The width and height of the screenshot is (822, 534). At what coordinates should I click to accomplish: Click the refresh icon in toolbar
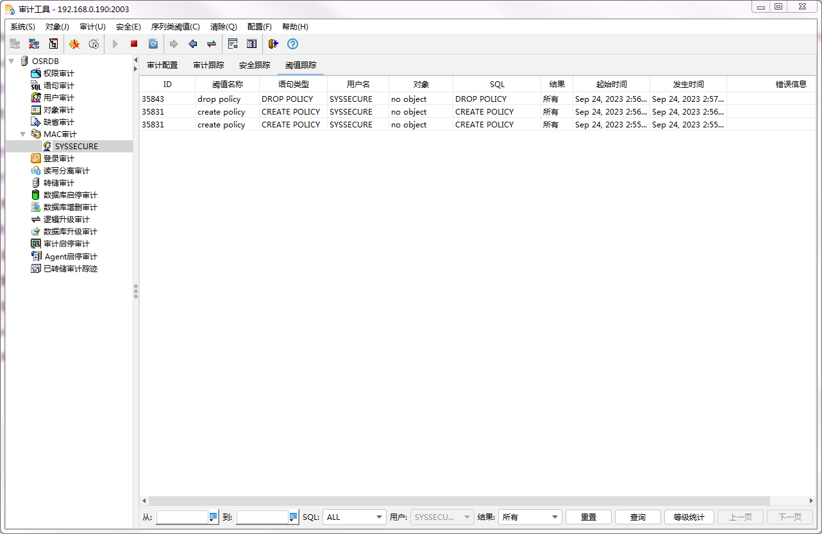click(153, 44)
